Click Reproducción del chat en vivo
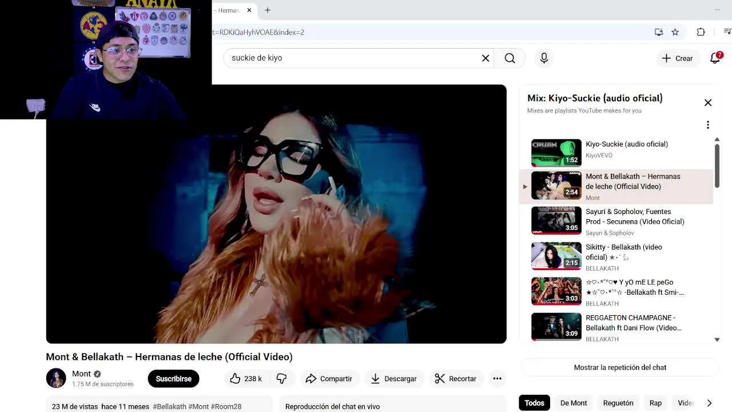The image size is (732, 412). (x=332, y=406)
